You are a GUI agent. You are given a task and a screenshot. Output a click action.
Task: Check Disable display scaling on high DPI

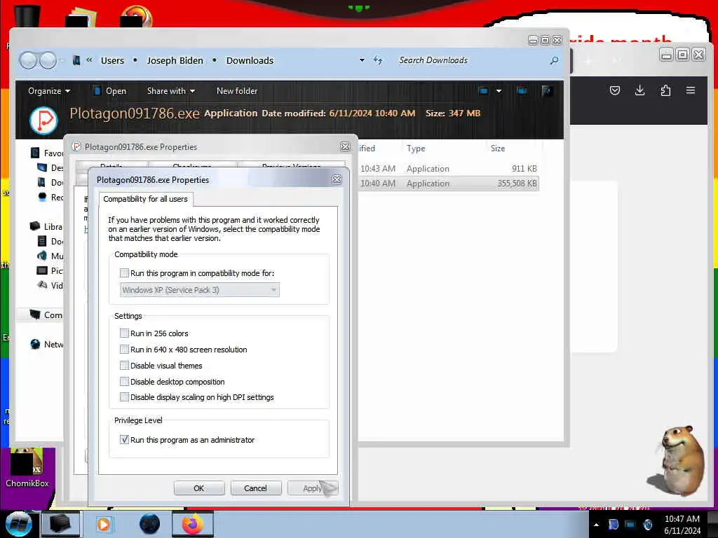click(x=124, y=397)
